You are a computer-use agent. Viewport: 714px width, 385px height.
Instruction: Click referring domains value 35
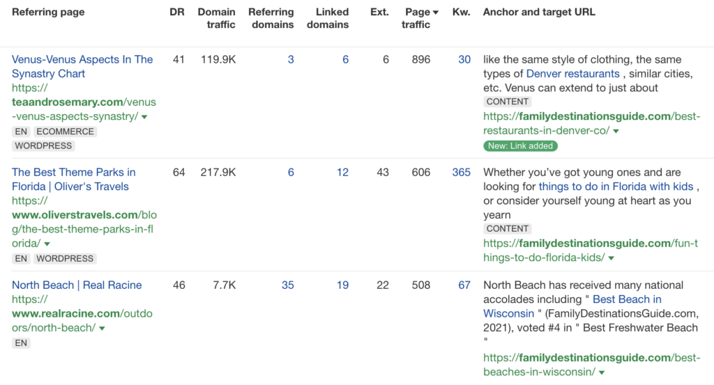point(288,285)
